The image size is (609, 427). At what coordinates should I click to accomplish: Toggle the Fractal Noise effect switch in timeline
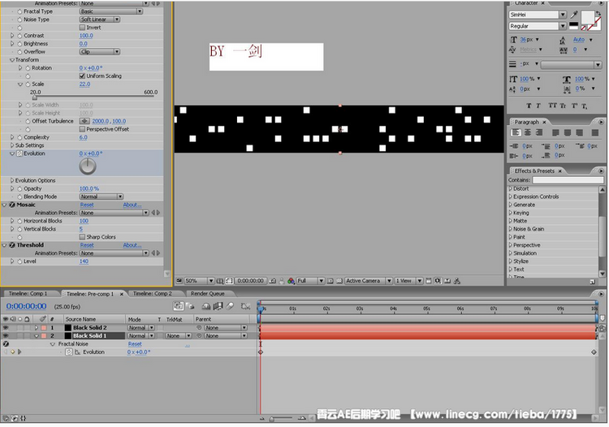(x=6, y=344)
